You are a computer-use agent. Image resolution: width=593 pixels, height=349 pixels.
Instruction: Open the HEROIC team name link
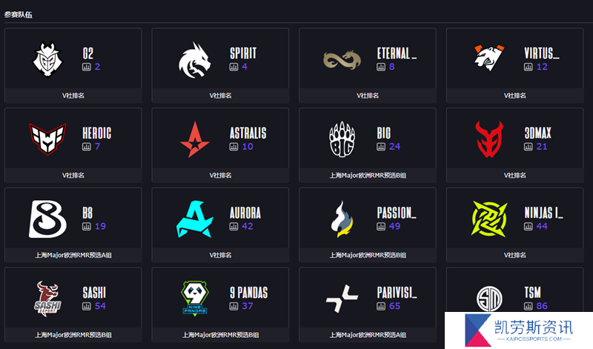(97, 133)
